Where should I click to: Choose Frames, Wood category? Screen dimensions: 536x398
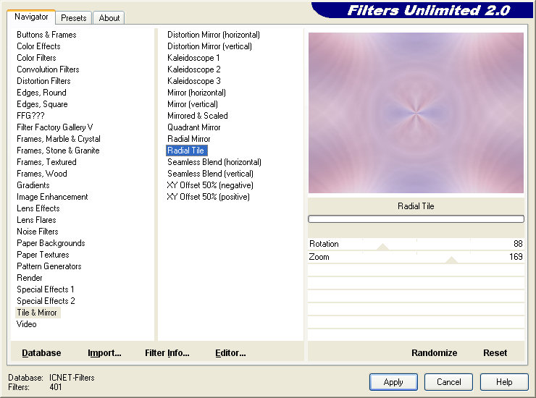pos(42,174)
